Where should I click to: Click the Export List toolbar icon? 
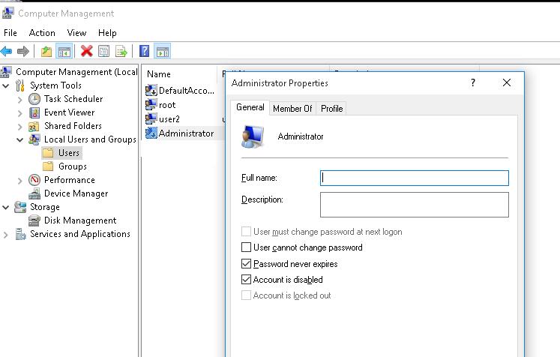coord(121,51)
